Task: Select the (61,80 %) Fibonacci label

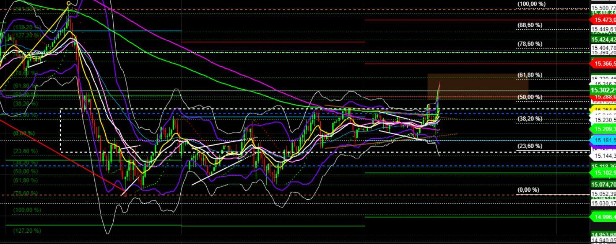Action: coord(530,75)
